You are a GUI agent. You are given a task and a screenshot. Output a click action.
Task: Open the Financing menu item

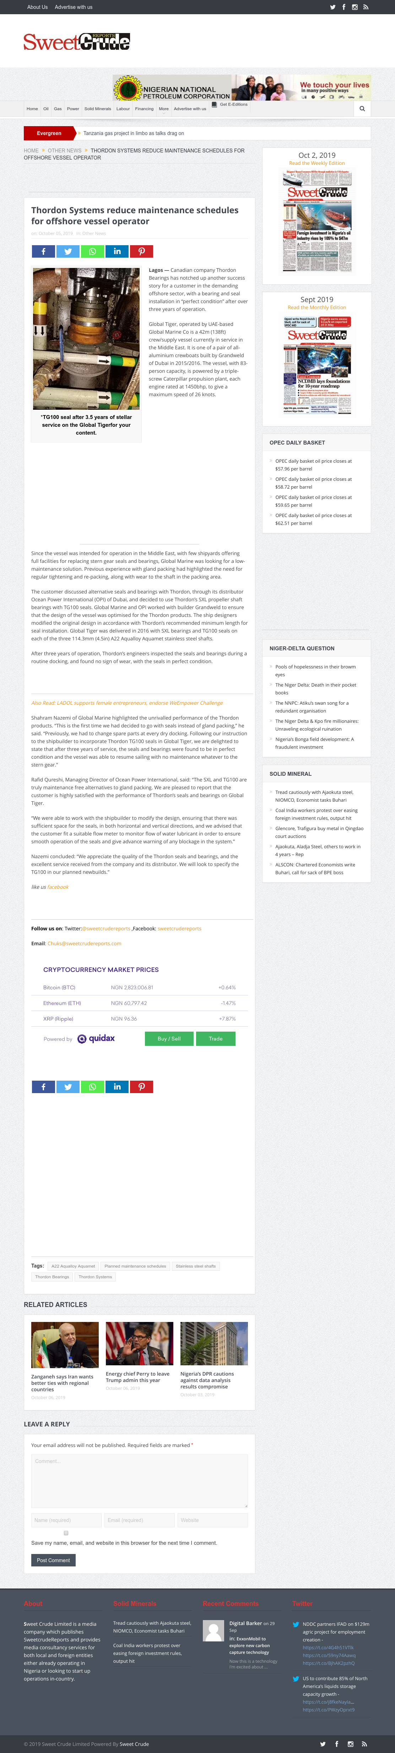144,109
